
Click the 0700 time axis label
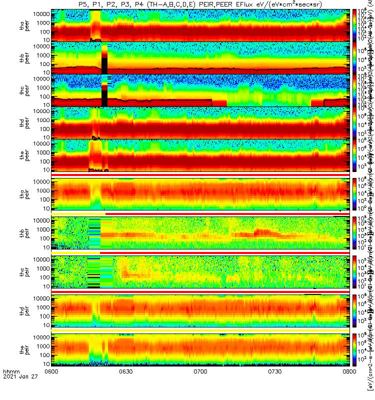click(200, 371)
